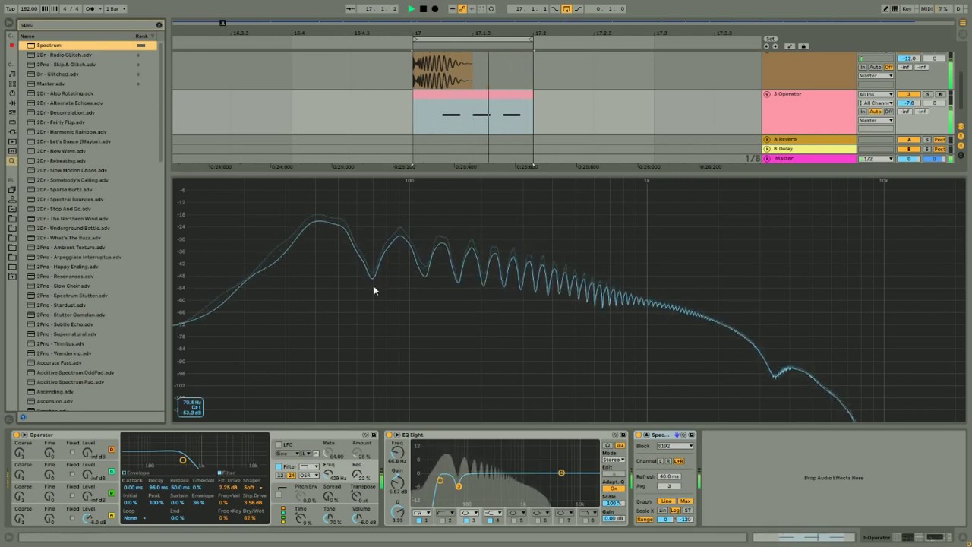Open Loop None dropdown
The image size is (972, 547).
135,517
